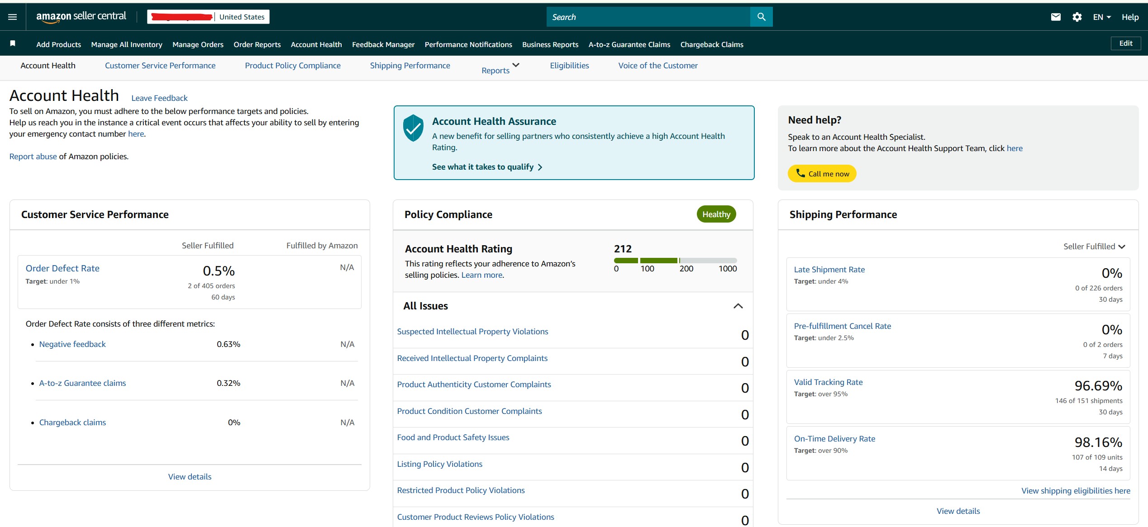Image resolution: width=1148 pixels, height=527 pixels.
Task: Select the Account Health sub-tab
Action: click(48, 66)
